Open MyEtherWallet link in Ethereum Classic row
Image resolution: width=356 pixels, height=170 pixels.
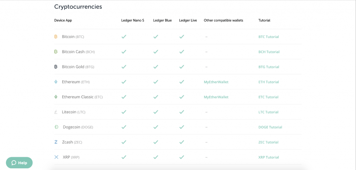click(x=216, y=97)
